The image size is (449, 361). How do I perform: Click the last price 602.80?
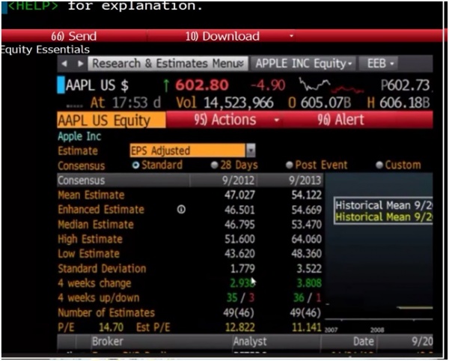pyautogui.click(x=202, y=85)
